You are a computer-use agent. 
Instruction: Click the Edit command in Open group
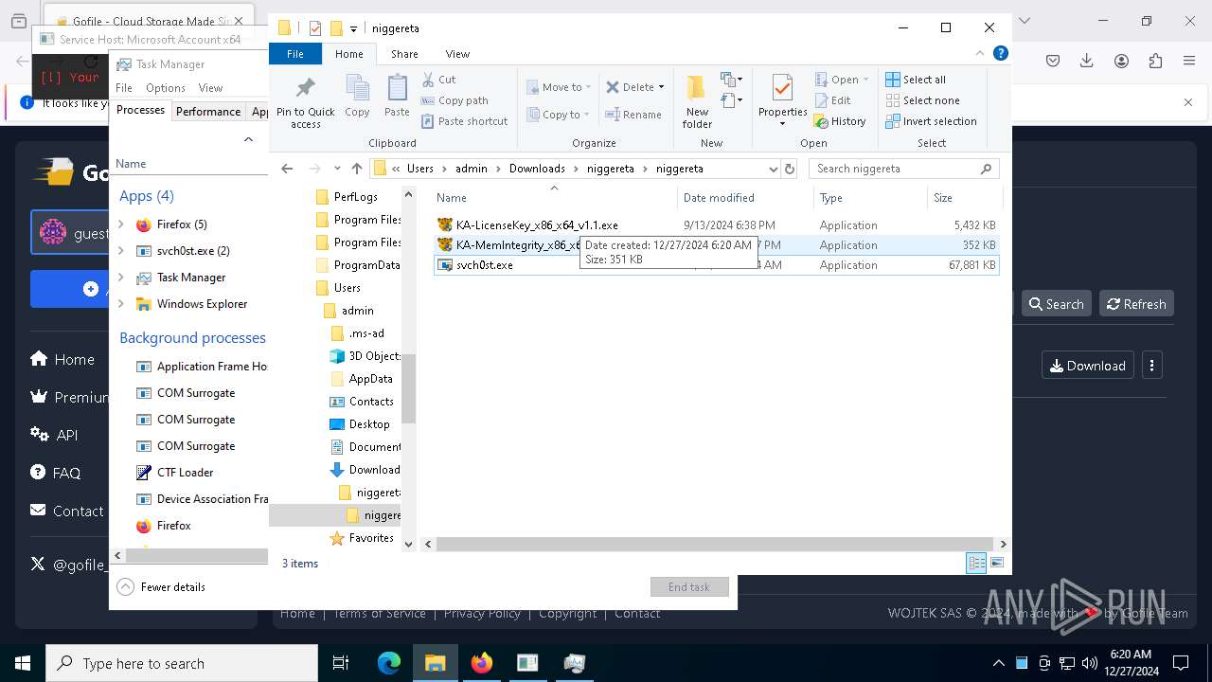coord(831,100)
